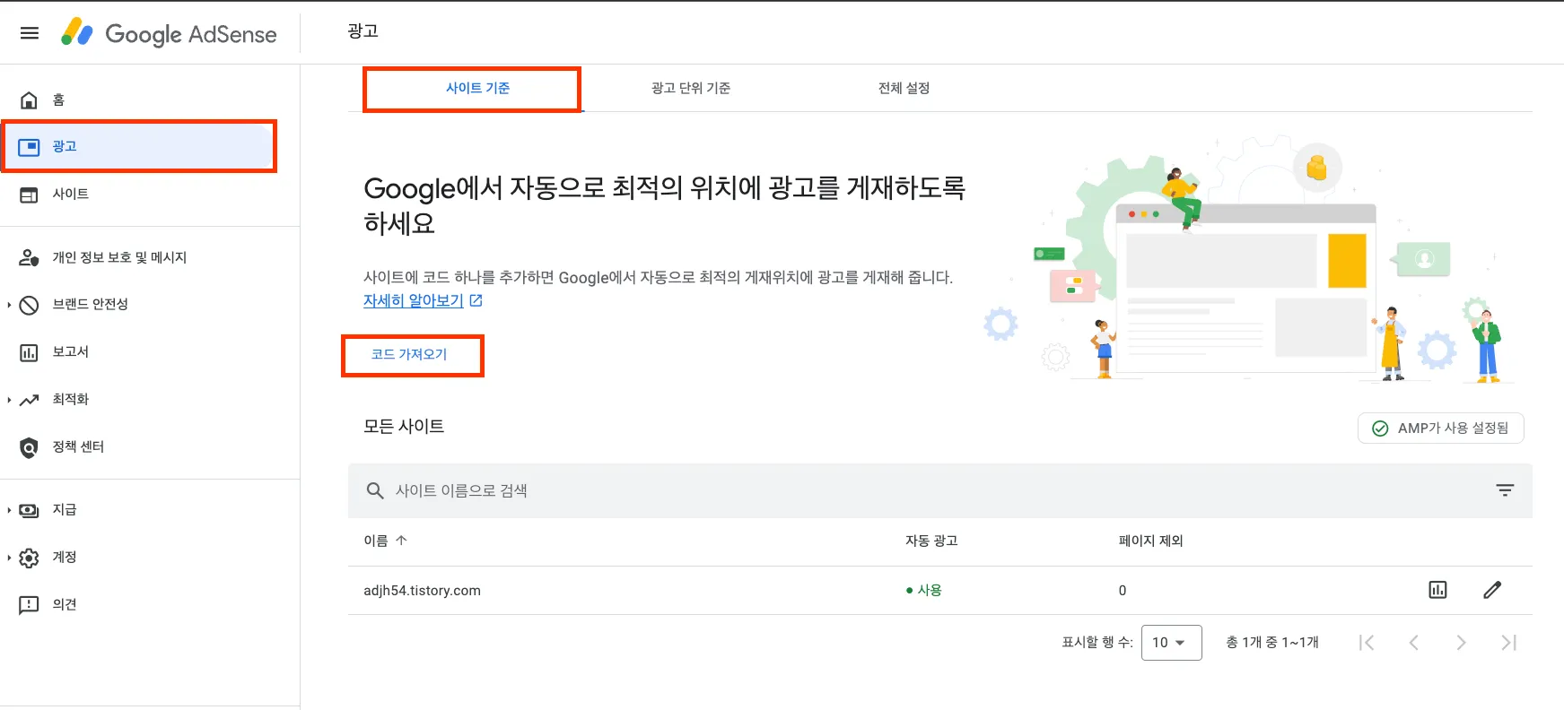The height and width of the screenshot is (710, 1564).
Task: Go to previous page pagination arrow
Action: pyautogui.click(x=1414, y=643)
